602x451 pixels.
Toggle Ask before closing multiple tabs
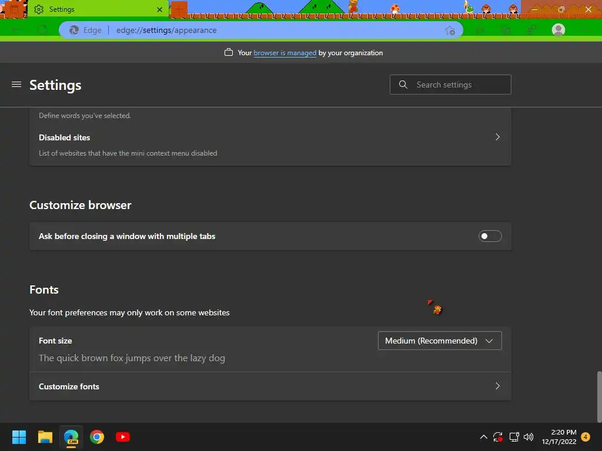pos(490,236)
